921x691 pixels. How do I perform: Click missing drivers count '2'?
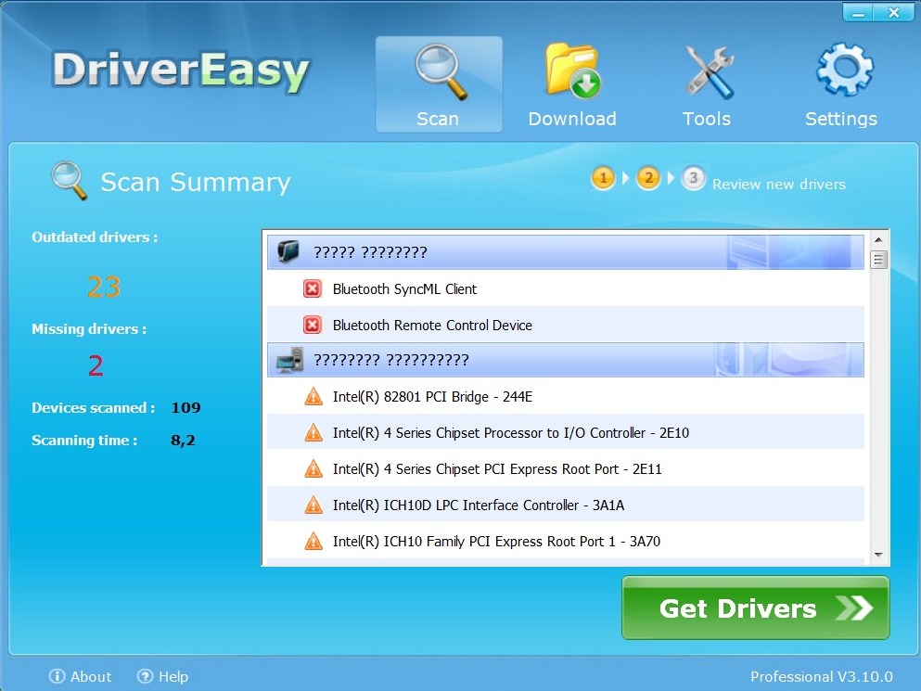point(96,365)
